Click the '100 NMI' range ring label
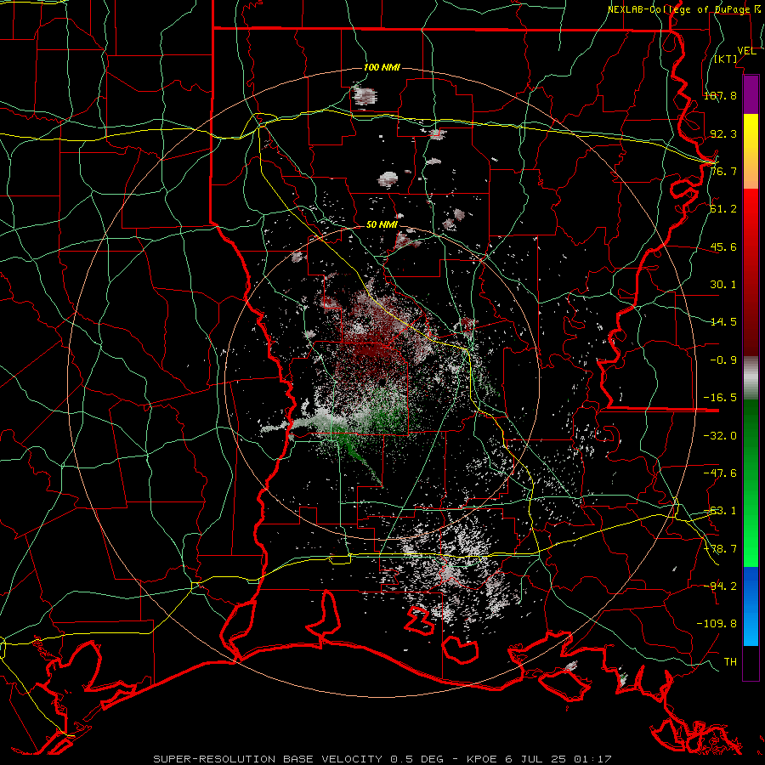 tap(382, 67)
